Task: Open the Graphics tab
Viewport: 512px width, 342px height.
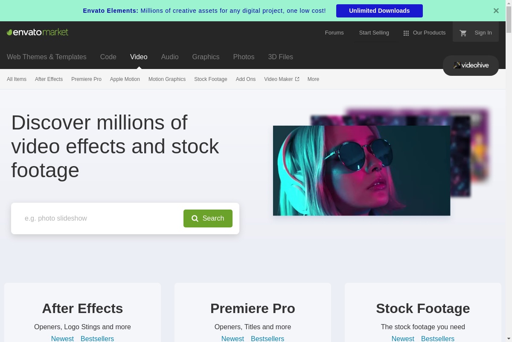Action: coord(206,57)
